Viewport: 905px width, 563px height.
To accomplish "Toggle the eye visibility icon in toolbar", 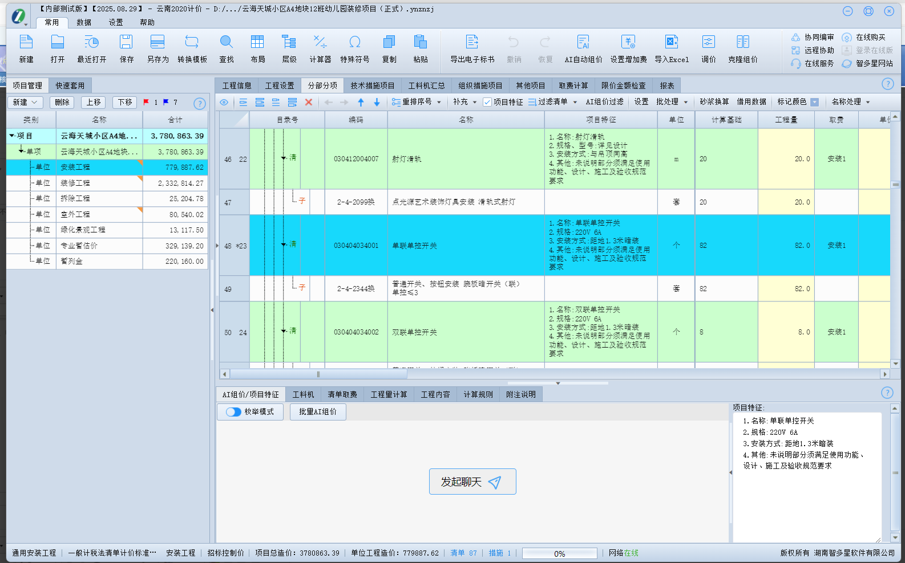I will click(224, 102).
